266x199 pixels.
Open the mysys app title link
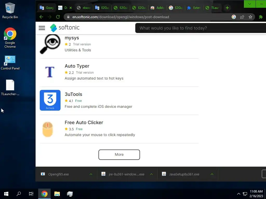point(72,38)
